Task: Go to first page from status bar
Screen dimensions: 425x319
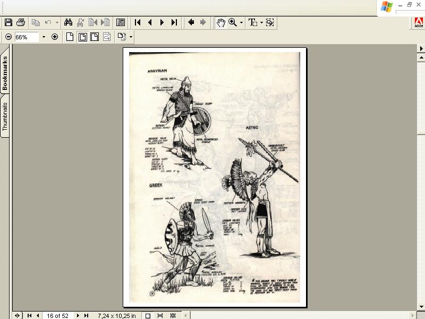Action: pos(30,315)
